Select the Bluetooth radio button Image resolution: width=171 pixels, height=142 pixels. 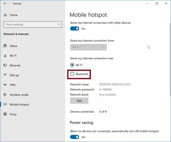coord(72,74)
